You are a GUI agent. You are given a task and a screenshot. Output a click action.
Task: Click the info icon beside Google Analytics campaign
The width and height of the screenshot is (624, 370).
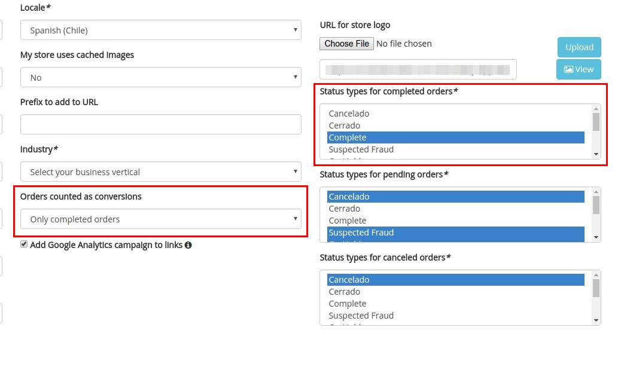188,245
